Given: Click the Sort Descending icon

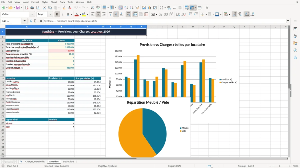Looking at the screenshot, I should [x=131, y=8].
